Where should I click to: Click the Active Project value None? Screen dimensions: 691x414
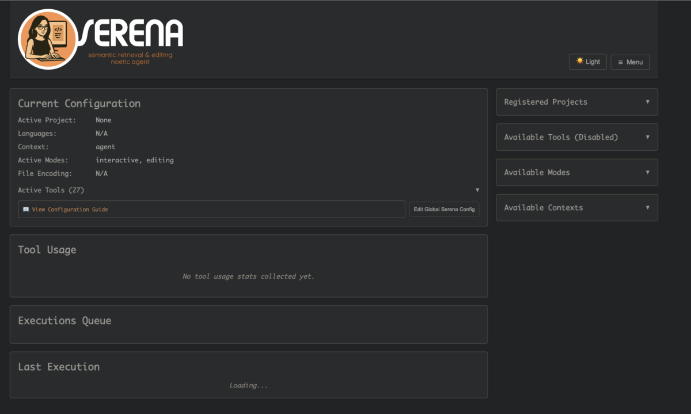point(104,120)
